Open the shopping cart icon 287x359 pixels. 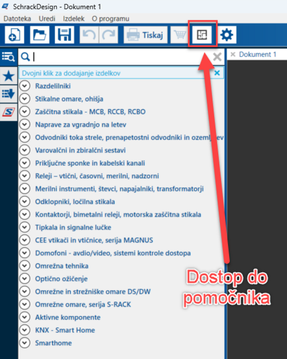[179, 35]
